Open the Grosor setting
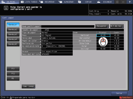The height and width of the screenshot is (99, 133). [31, 52]
